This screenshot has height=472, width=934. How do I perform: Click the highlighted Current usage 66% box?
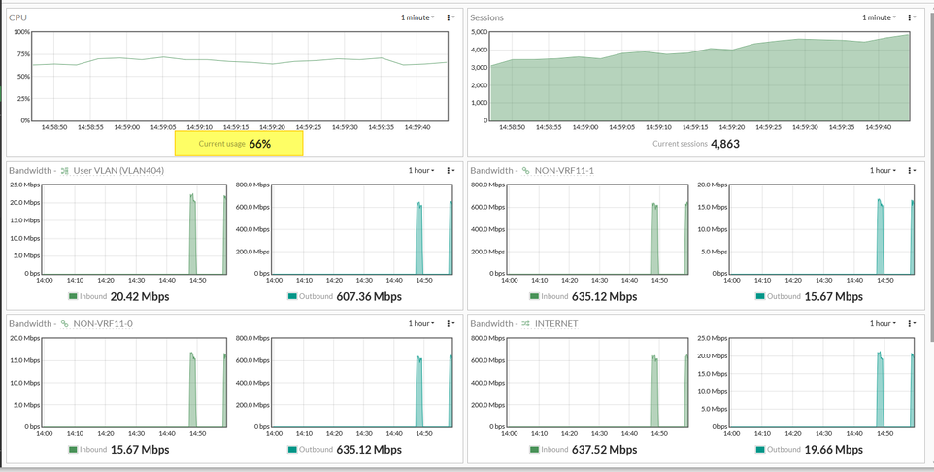239,144
